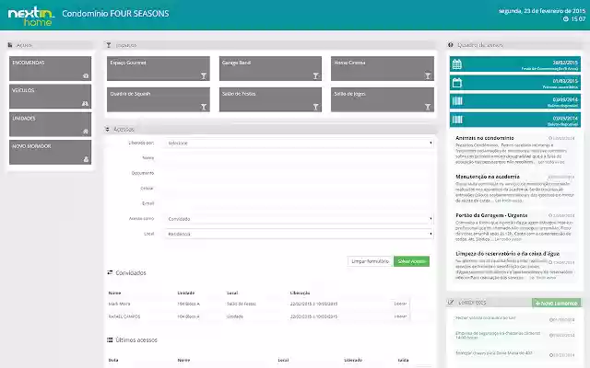The image size is (590, 368).
Task: Open the Encomendas tile
Action: click(50, 68)
